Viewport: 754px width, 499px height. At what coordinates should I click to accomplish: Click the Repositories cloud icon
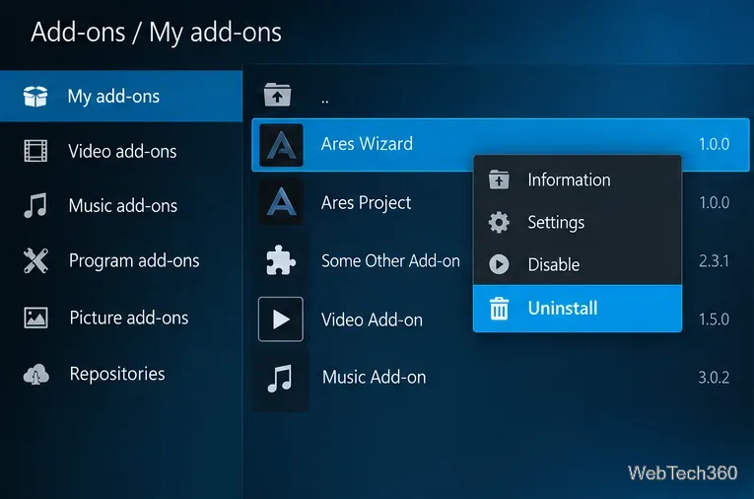tap(36, 375)
